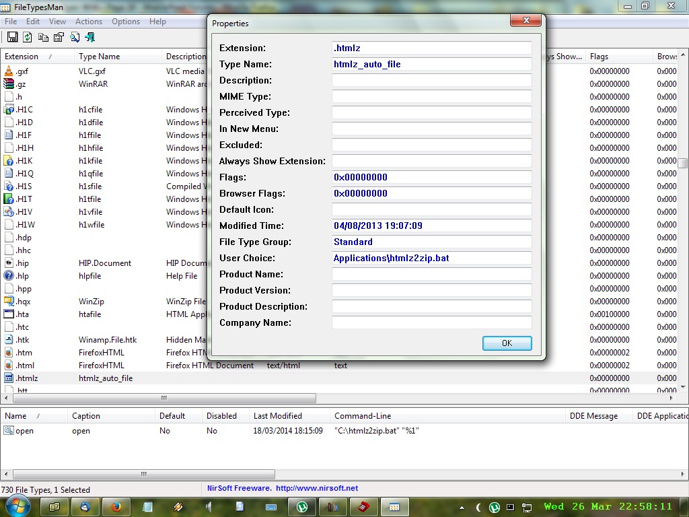Click the uTorrent system tray icon

tap(494, 508)
